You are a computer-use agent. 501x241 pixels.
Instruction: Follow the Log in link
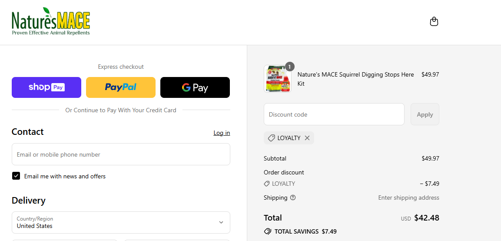point(222,133)
